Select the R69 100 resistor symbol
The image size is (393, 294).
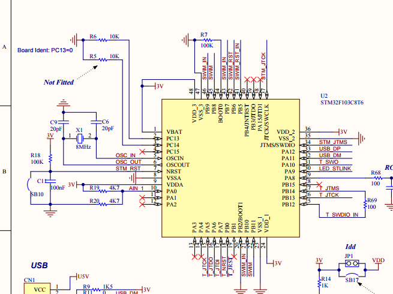365,205
